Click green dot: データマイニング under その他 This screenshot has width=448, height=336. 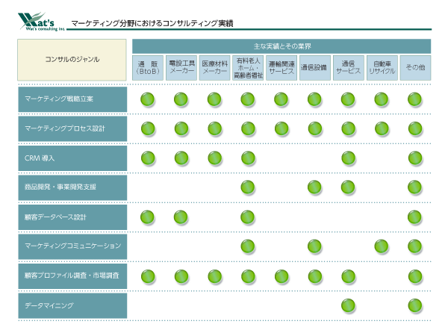point(415,305)
